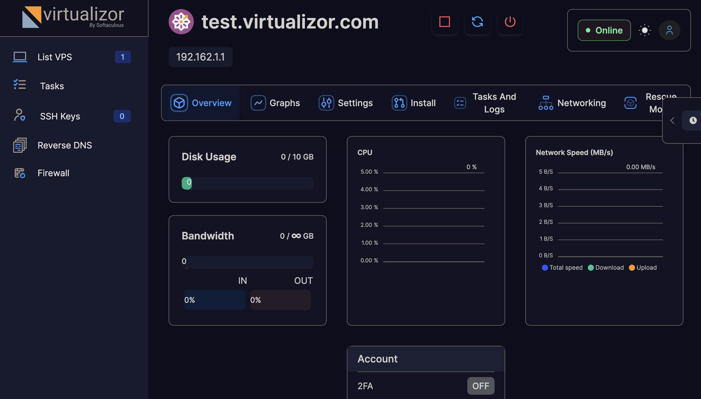The height and width of the screenshot is (399, 701).
Task: Switch to Overview tab
Action: coord(201,103)
